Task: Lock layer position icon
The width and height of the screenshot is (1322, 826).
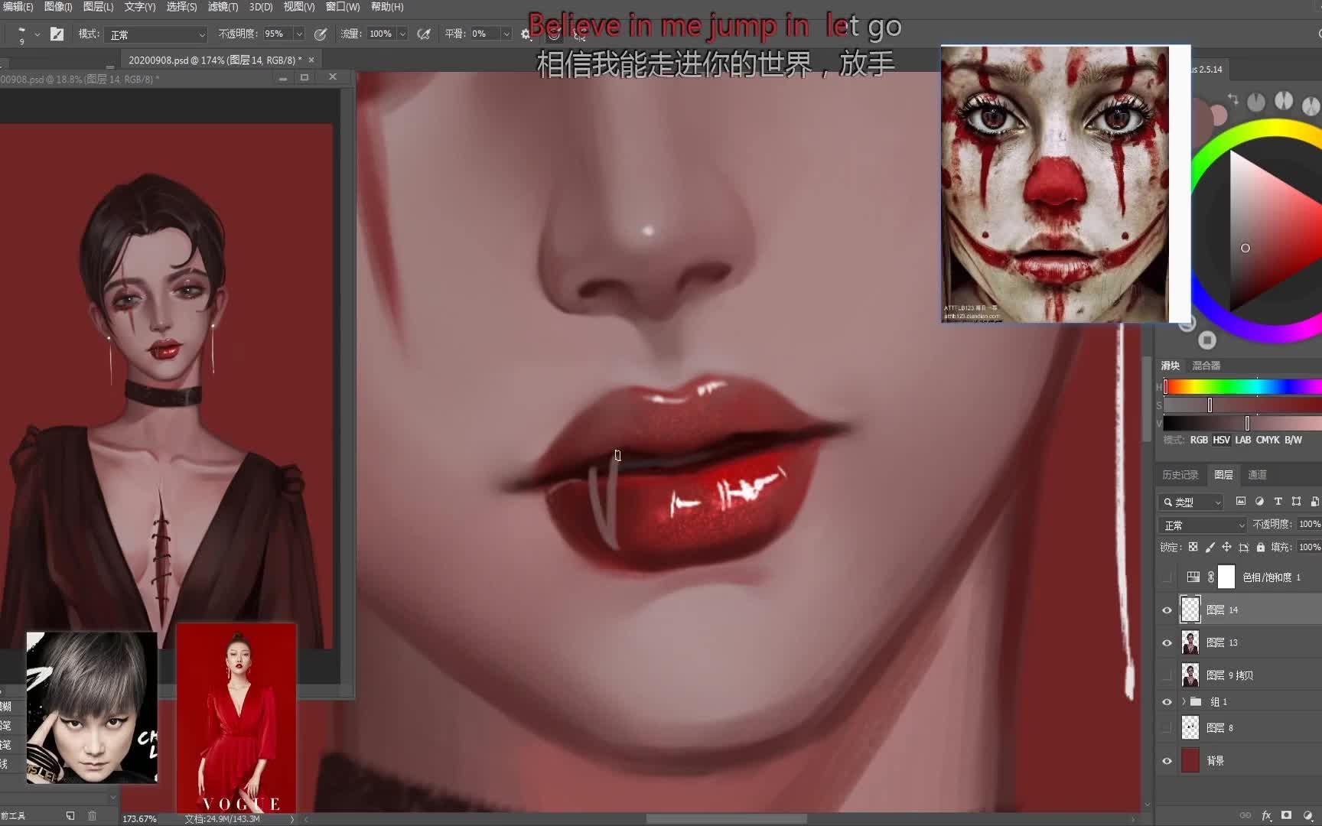Action: 1226,547
